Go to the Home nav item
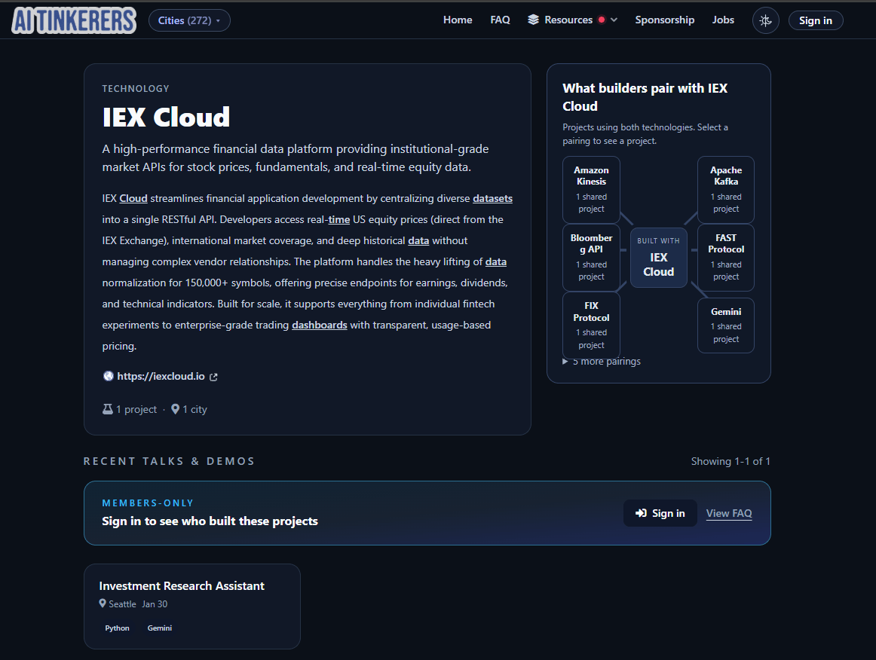The height and width of the screenshot is (660, 876). pos(458,20)
